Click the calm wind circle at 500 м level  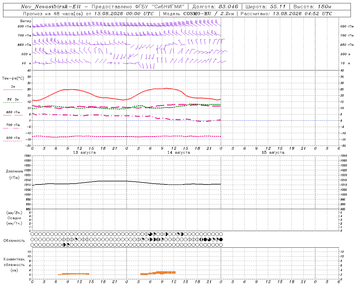click(111, 54)
